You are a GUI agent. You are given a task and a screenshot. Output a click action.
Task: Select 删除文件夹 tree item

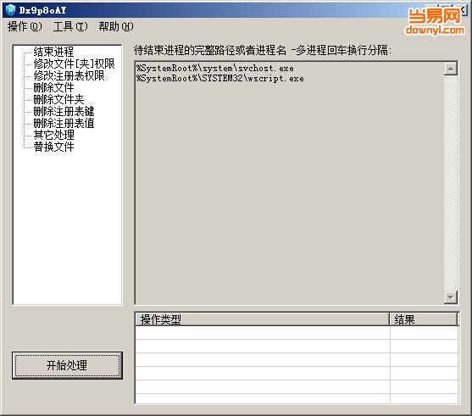[58, 99]
